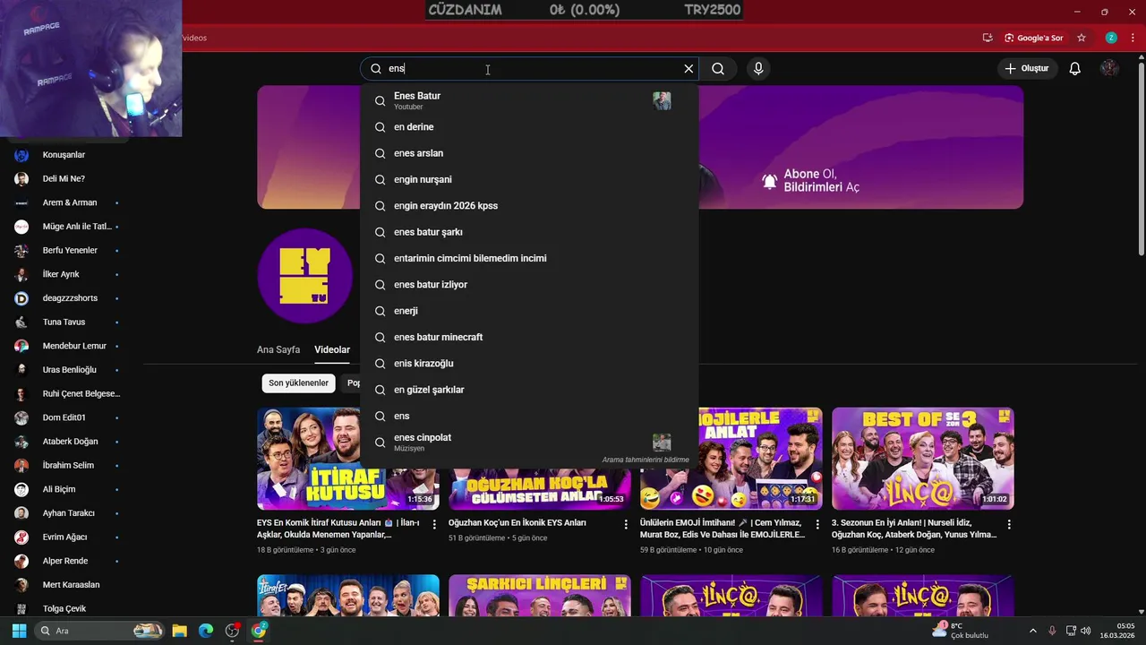Choose the 'enes cinpolat' Müzisyen suggestion

click(x=529, y=443)
